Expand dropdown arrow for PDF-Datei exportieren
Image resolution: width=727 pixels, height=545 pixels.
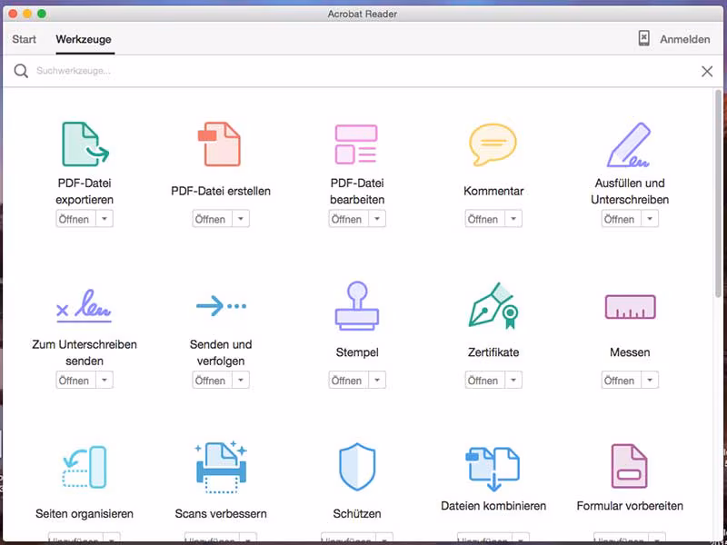coord(105,219)
